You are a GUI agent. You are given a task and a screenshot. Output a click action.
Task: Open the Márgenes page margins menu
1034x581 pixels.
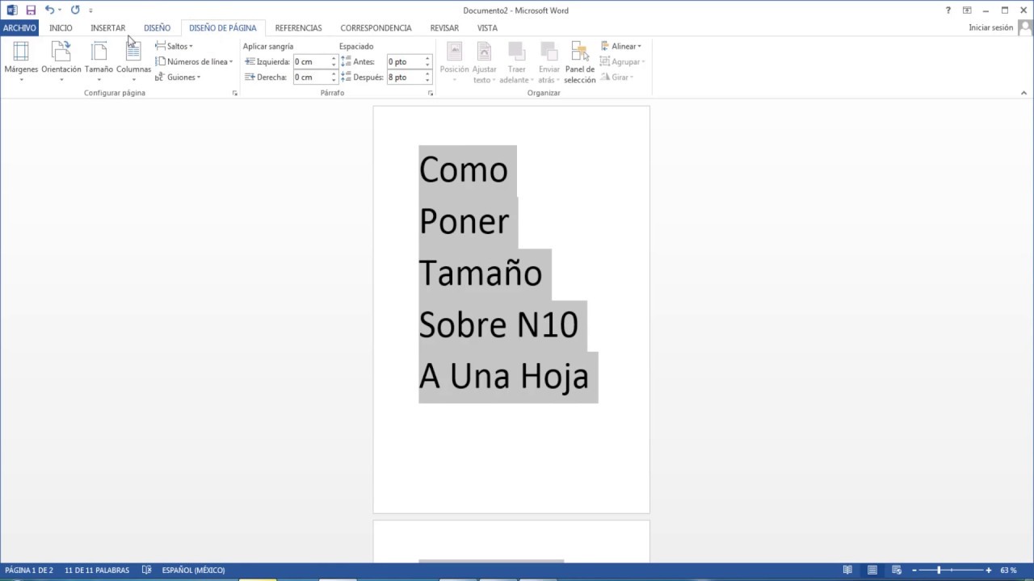[x=21, y=61]
